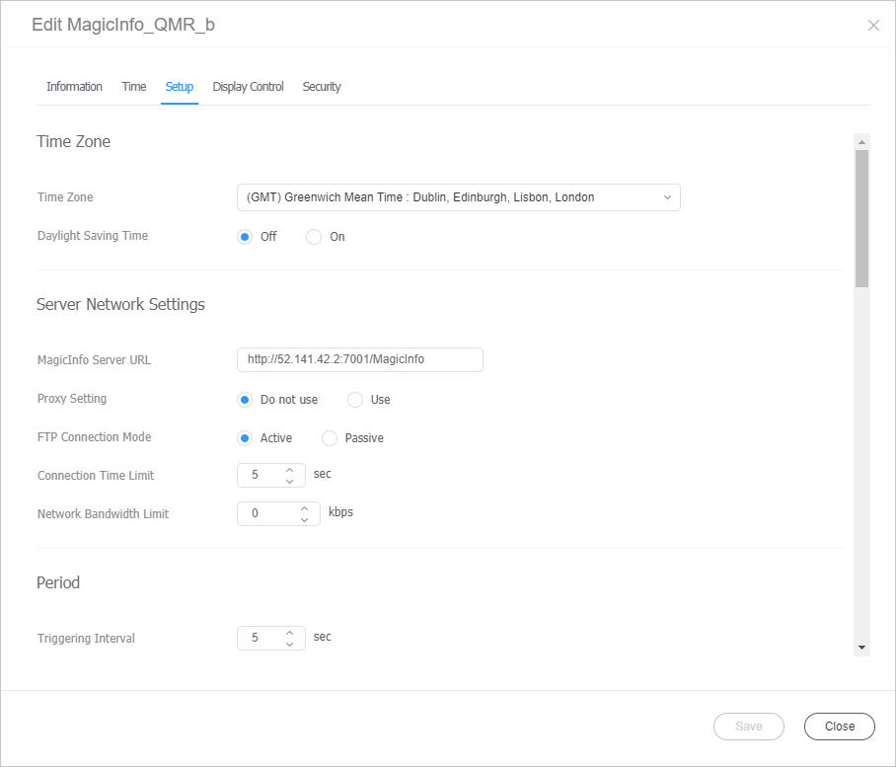Select Daylight Saving Time Off option
The width and height of the screenshot is (896, 767).
pos(245,237)
